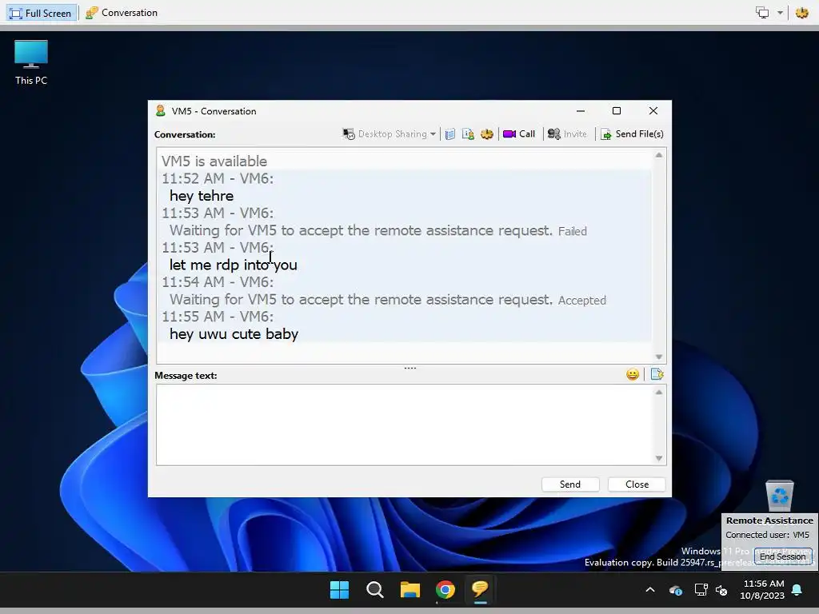Click the '11:52 AM - VM6:' timestamp
The width and height of the screenshot is (819, 614).
(218, 178)
